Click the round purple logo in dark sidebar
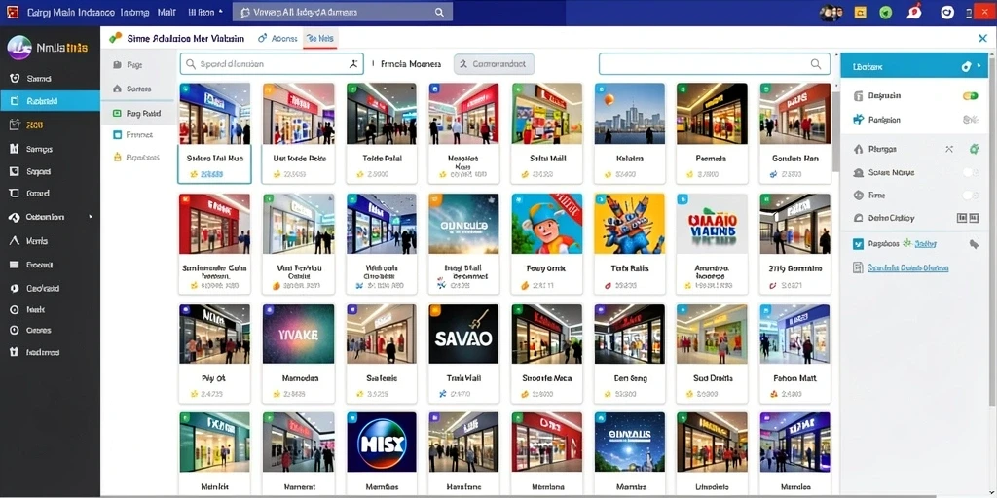The height and width of the screenshot is (498, 997). (x=19, y=48)
